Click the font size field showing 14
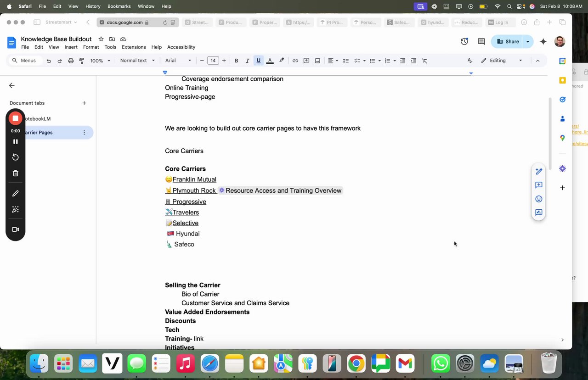 click(213, 61)
